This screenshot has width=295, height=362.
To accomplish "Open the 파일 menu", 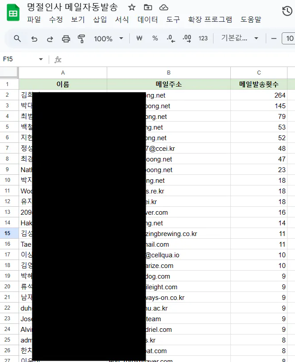I will click(34, 20).
